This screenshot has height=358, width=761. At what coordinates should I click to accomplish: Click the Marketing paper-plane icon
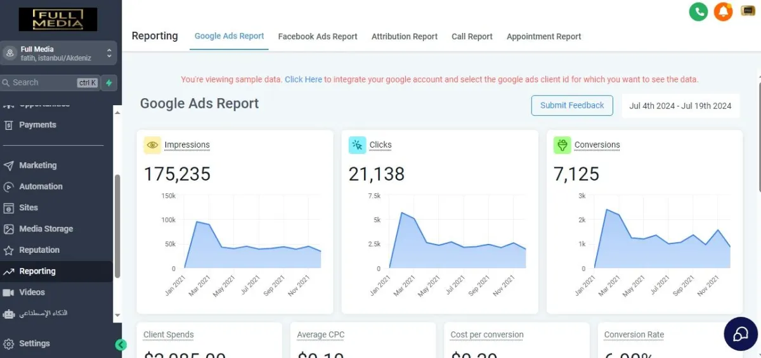[x=8, y=165]
